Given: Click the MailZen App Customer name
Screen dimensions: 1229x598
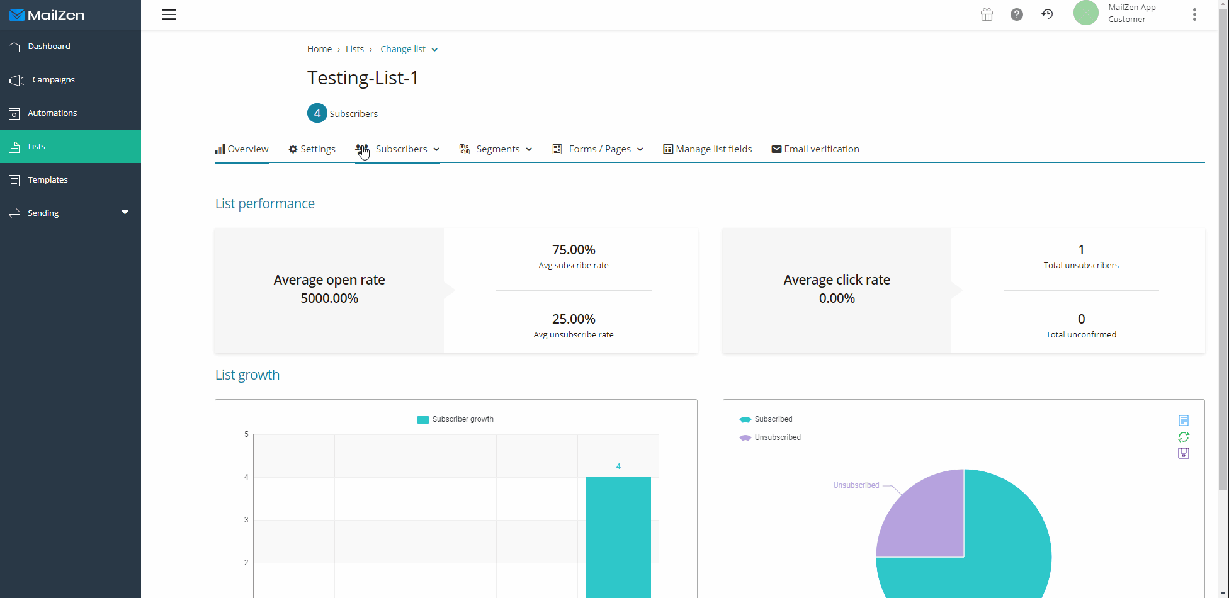Looking at the screenshot, I should 1132,13.
